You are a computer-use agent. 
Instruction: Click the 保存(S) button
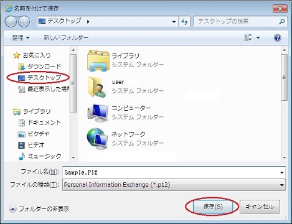213,207
